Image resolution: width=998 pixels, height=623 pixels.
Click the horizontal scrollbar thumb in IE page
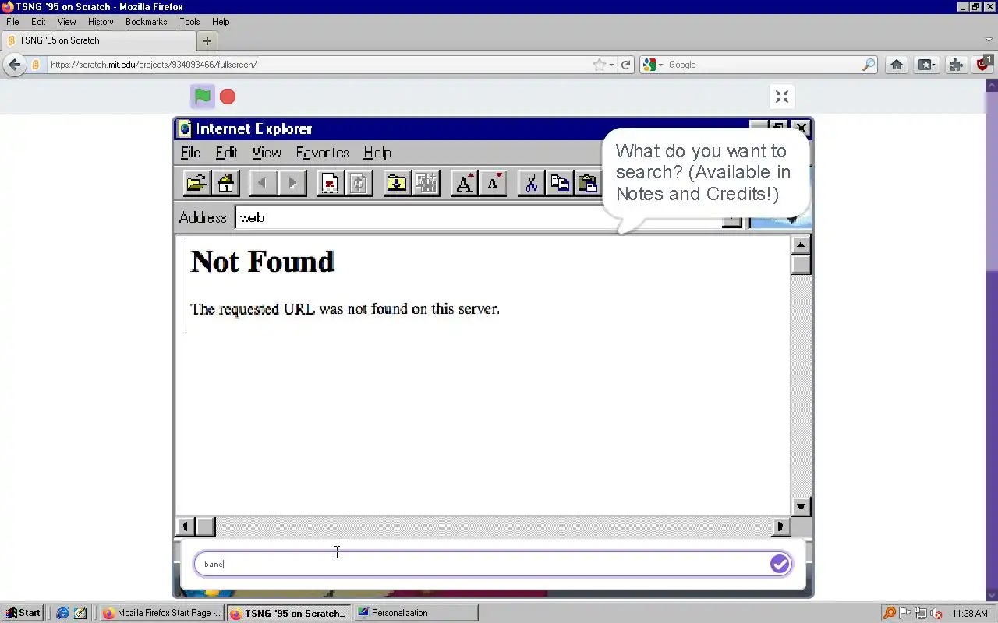point(205,526)
